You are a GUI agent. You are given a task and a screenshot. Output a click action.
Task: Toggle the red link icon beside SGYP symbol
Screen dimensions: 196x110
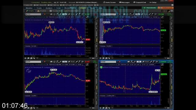pyautogui.click(x=45, y=62)
